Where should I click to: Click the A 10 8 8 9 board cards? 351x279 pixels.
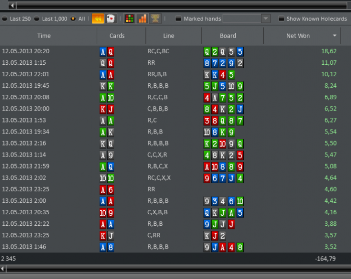[x=224, y=167]
